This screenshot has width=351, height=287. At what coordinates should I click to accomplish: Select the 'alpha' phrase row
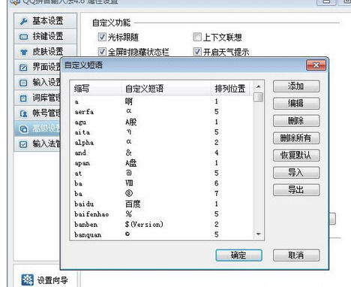(162, 143)
